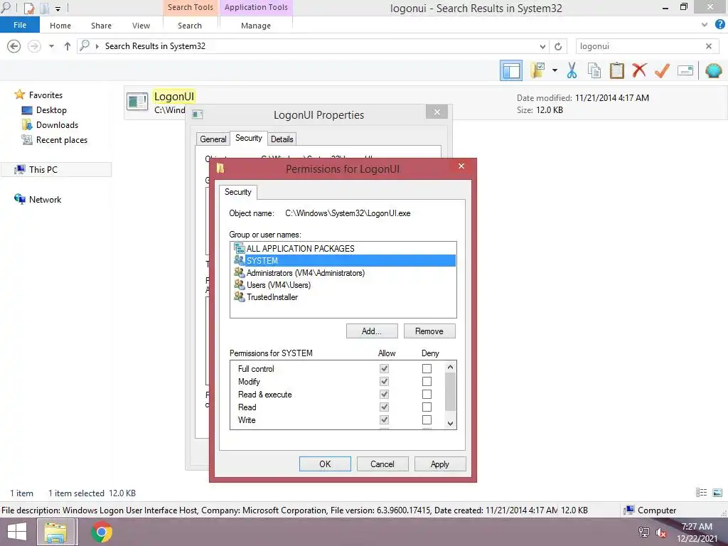Screen dimensions: 728x546
Task: Click the folder options toolbar icon
Action: (x=538, y=70)
